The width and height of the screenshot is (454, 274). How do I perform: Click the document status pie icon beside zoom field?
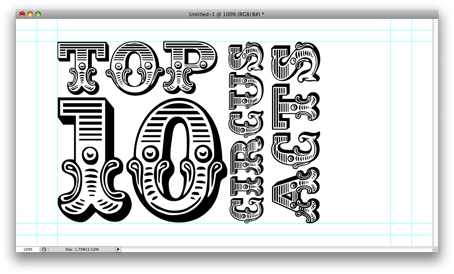[x=45, y=249]
